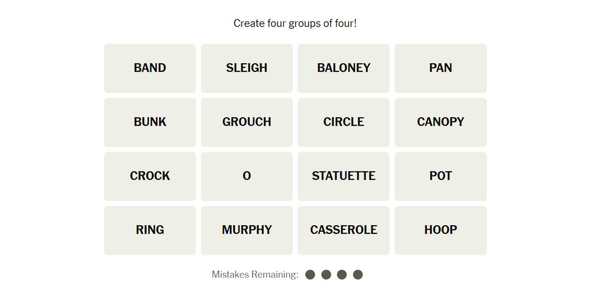Click the "Mistakes Remaining:" label
Viewport: 590px width, 295px height.
(x=255, y=275)
